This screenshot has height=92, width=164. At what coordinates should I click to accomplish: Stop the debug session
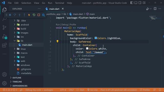click(39, 15)
